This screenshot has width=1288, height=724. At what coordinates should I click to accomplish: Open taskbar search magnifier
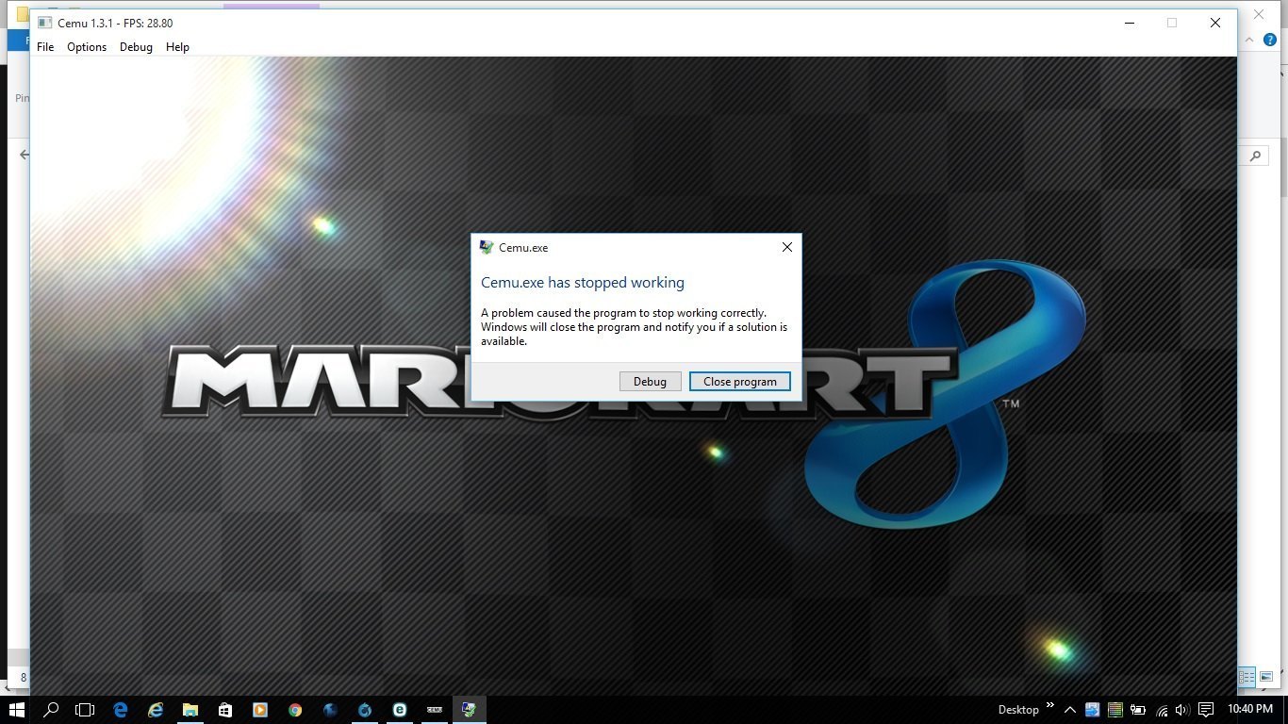(52, 710)
